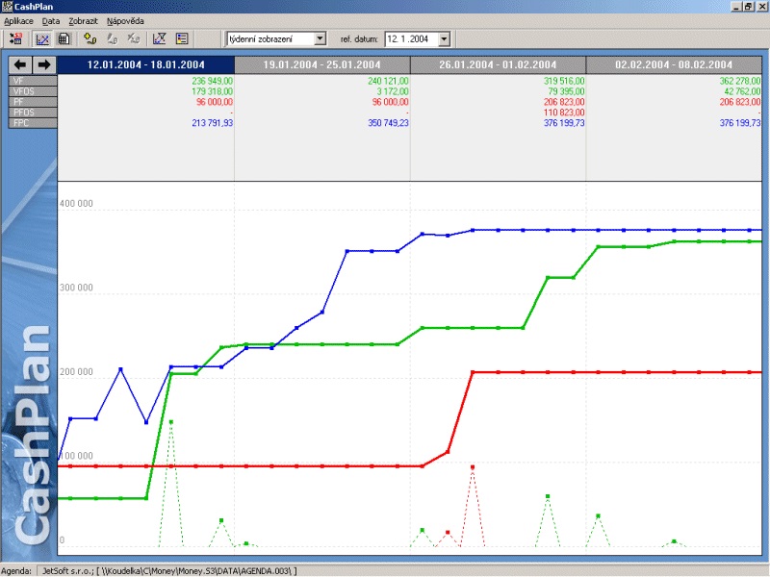This screenshot has height=577, width=770.
Task: Click the PF row button
Action: [33, 102]
